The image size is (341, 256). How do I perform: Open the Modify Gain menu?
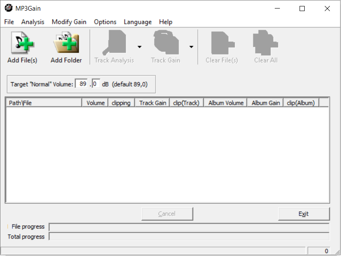point(69,22)
